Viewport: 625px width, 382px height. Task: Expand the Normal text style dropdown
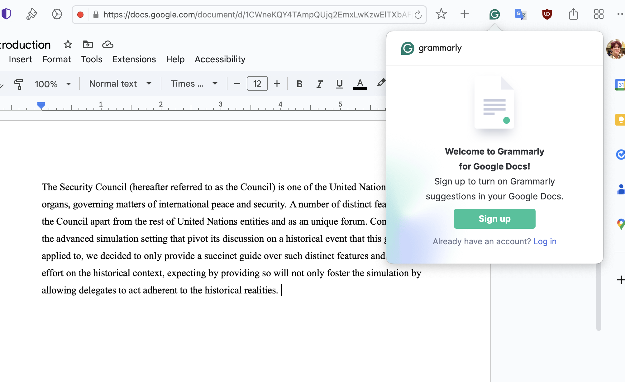point(120,84)
